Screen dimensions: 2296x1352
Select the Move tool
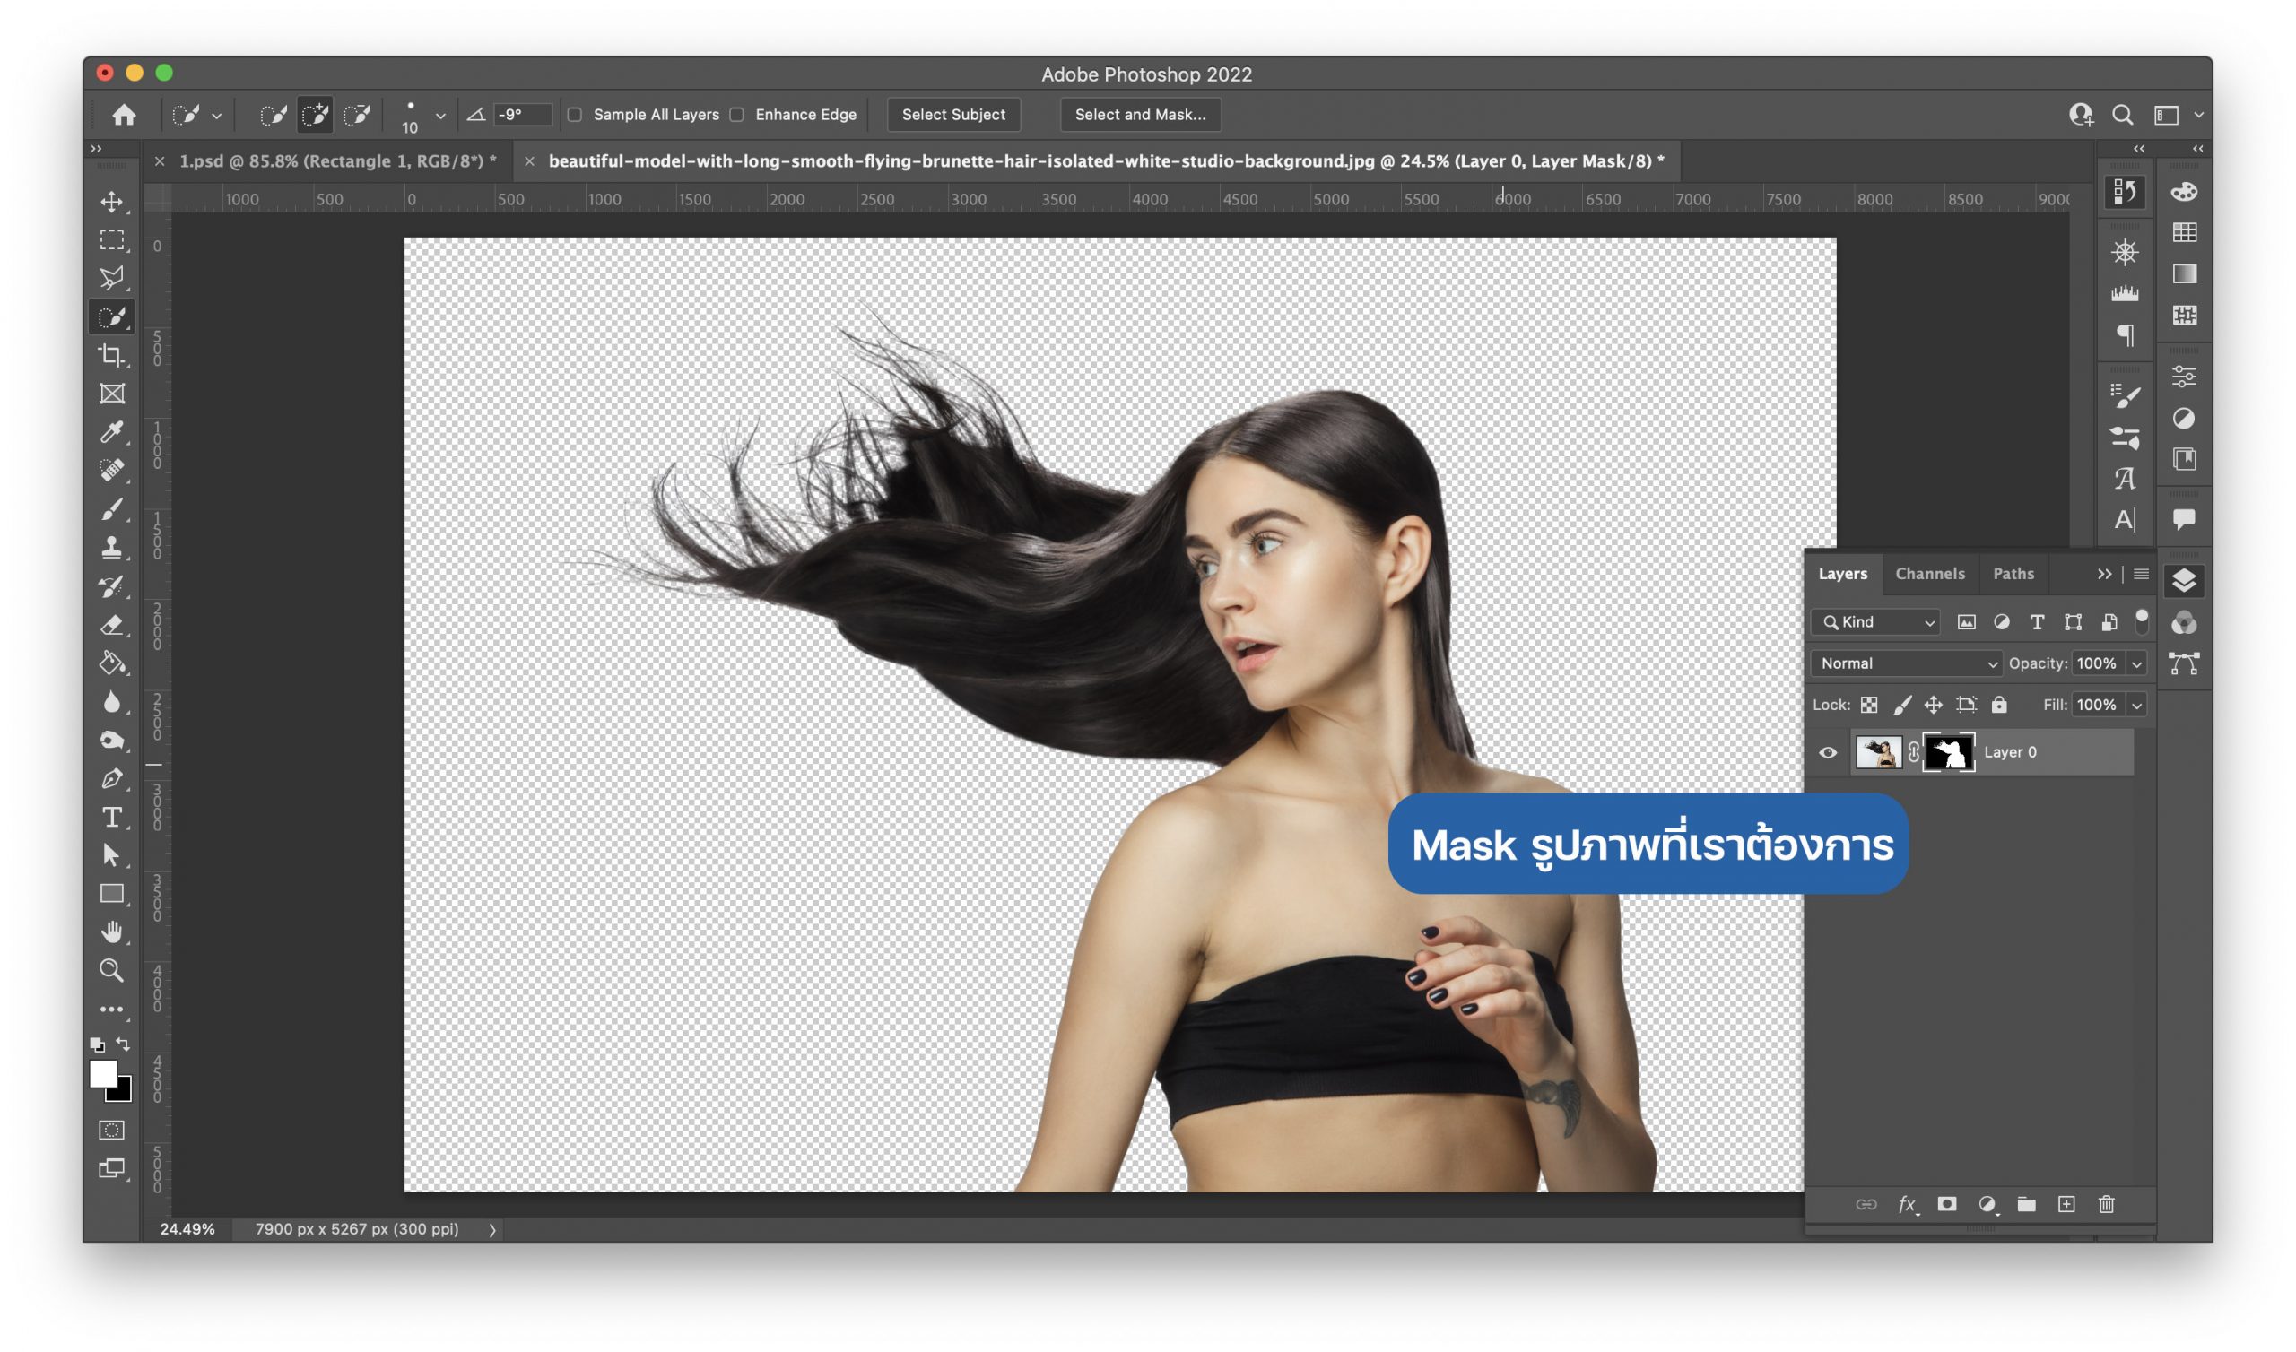111,202
